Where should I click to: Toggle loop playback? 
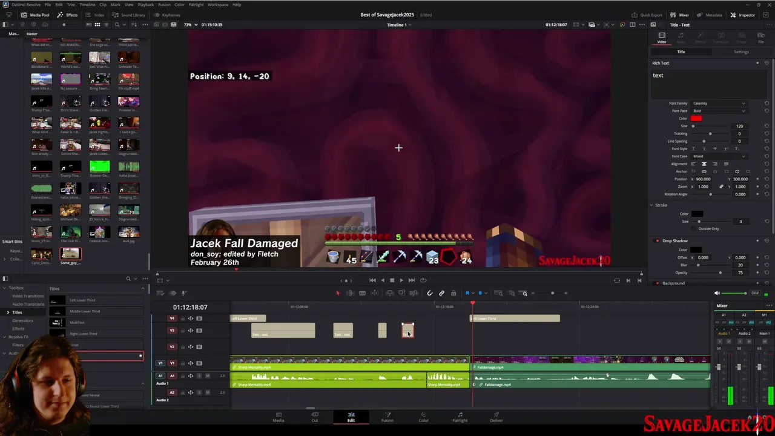[x=423, y=280]
